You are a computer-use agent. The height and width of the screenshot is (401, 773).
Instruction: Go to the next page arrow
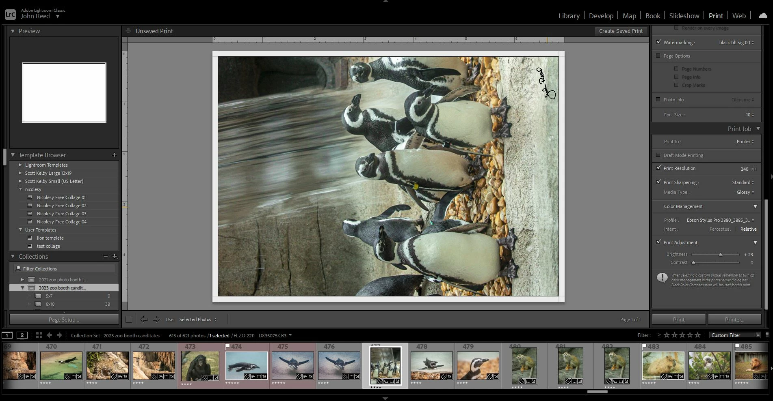click(x=156, y=320)
